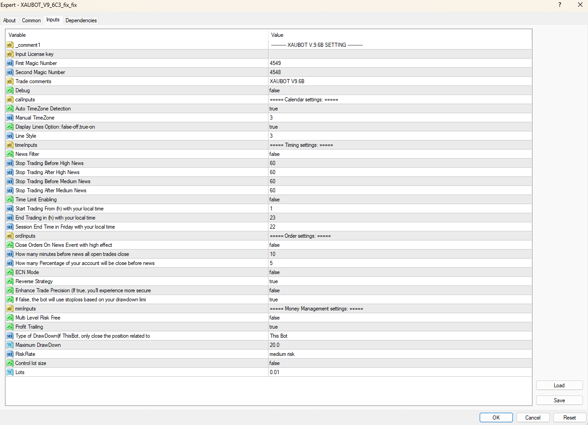This screenshot has height=425, width=588.
Task: Click the help question mark in title bar
Action: pos(560,5)
